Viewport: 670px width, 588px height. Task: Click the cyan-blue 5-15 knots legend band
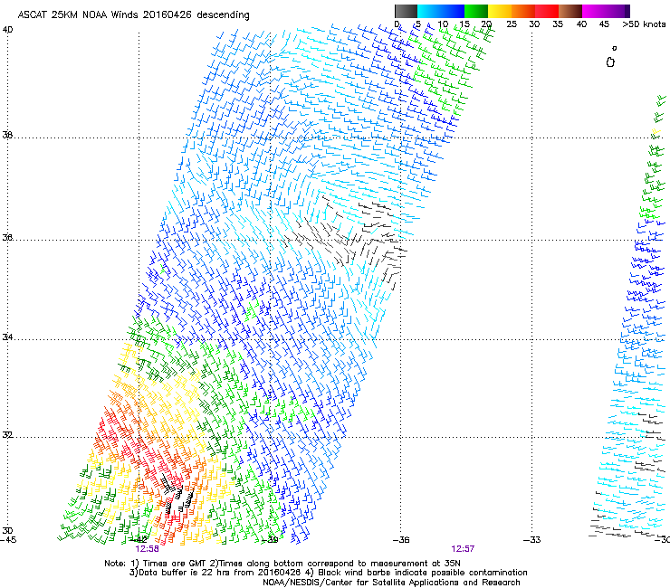[x=441, y=11]
